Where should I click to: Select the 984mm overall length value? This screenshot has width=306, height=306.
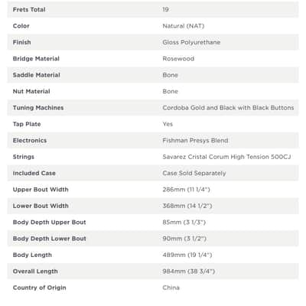click(x=189, y=271)
